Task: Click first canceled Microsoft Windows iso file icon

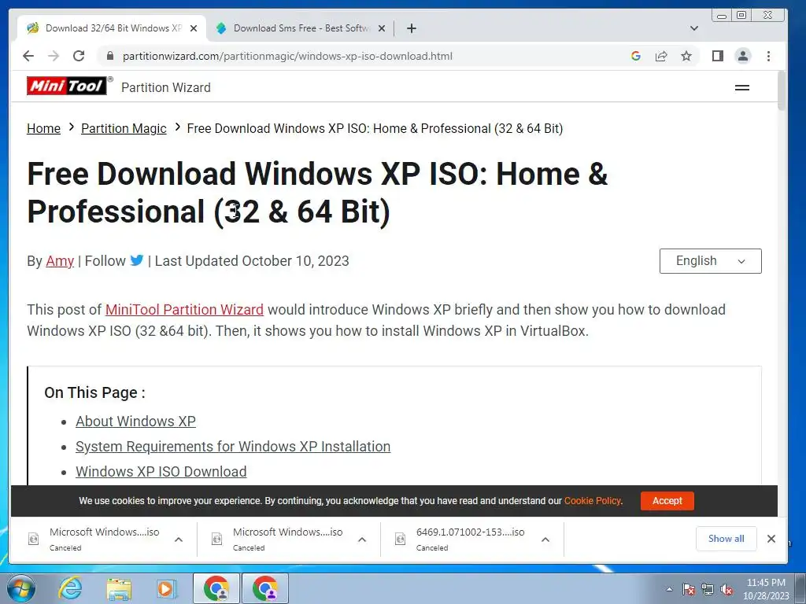Action: [33, 539]
